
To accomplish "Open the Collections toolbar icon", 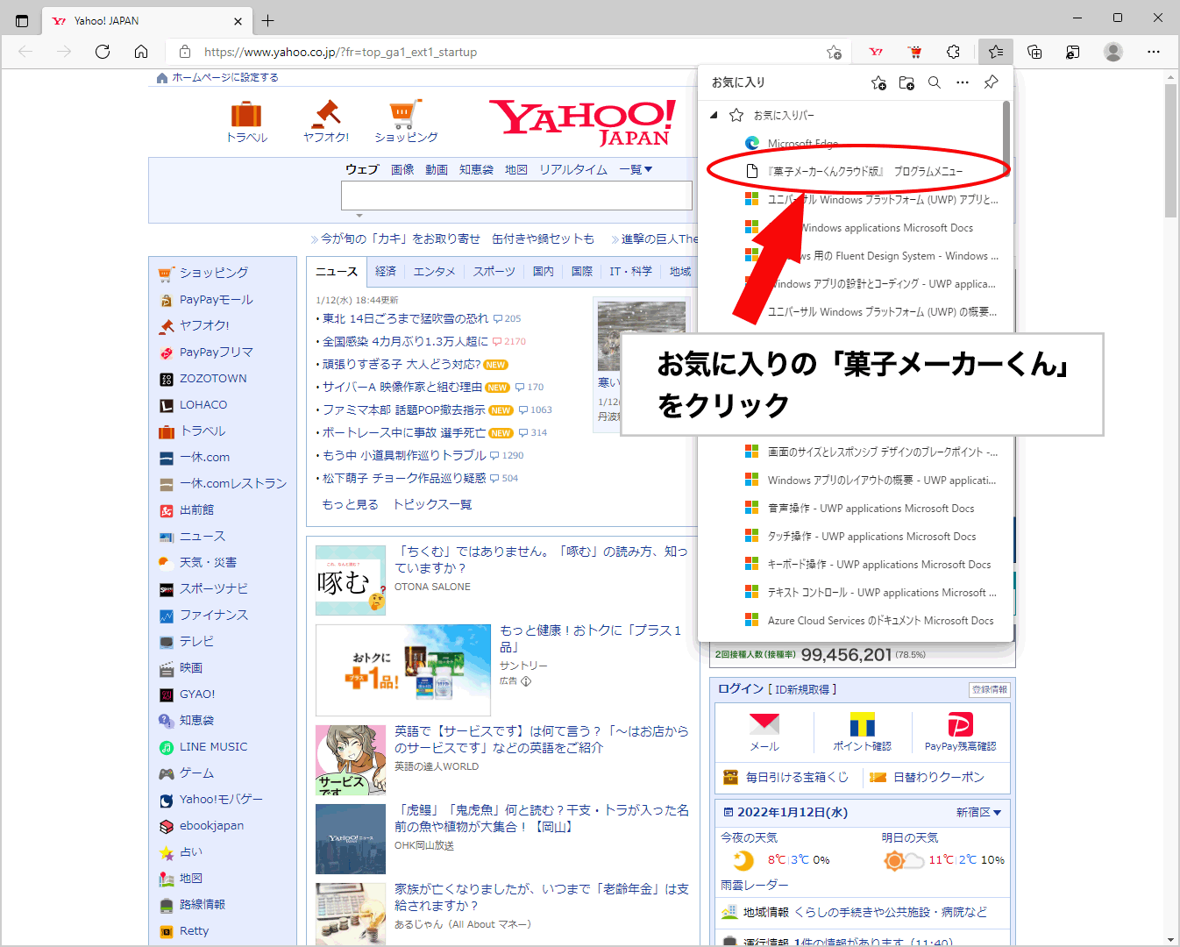I will coord(1034,52).
